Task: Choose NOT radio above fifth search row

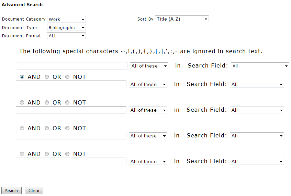Action: pyautogui.click(x=67, y=154)
